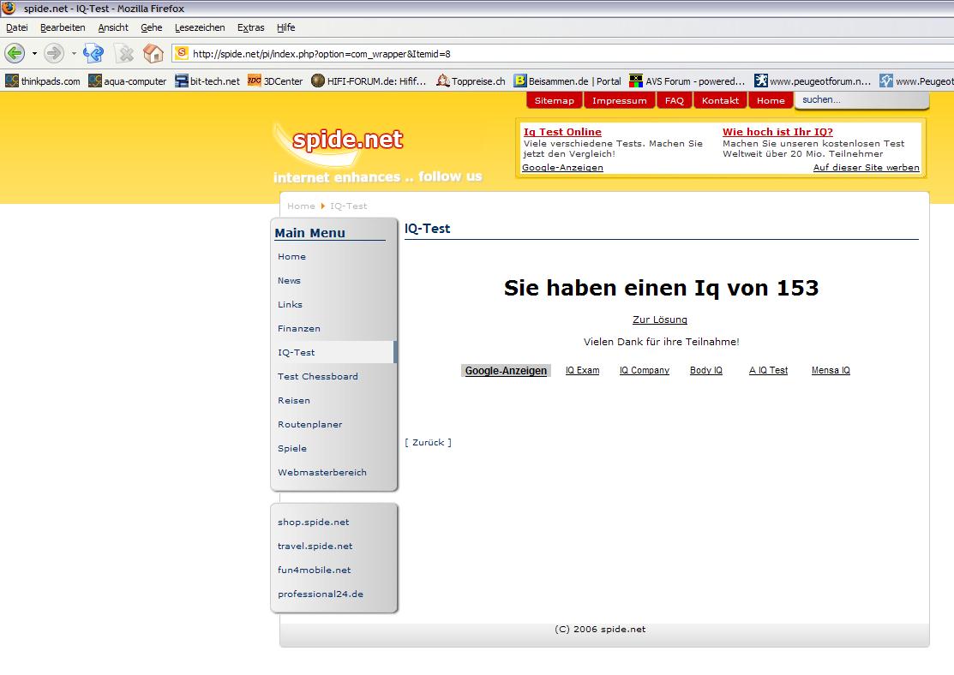
Task: Reload the page with the refresh icon
Action: [x=93, y=53]
